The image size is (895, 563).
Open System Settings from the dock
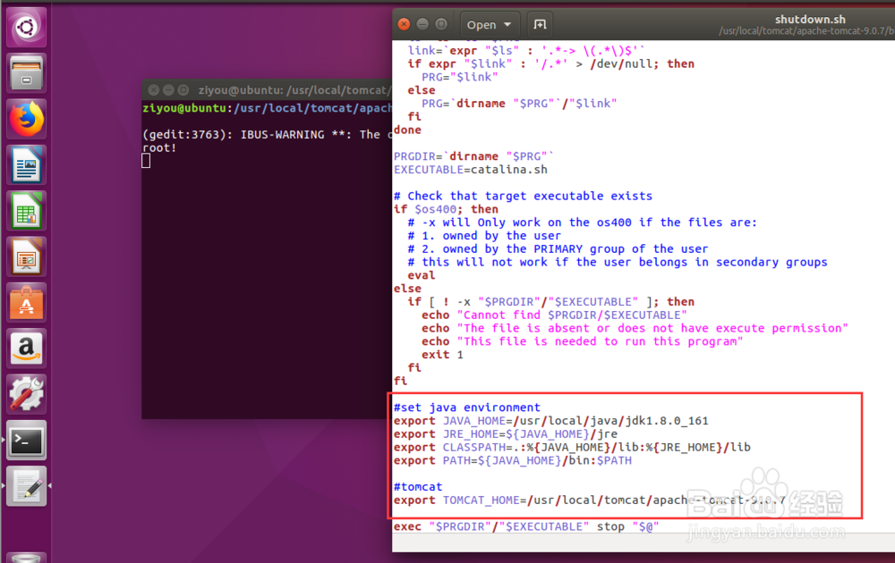pos(26,394)
